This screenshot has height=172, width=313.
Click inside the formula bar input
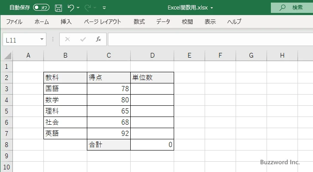point(210,40)
